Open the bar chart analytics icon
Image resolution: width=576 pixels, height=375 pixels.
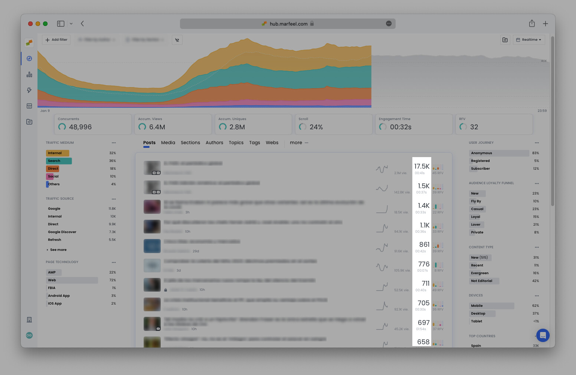pos(29,74)
